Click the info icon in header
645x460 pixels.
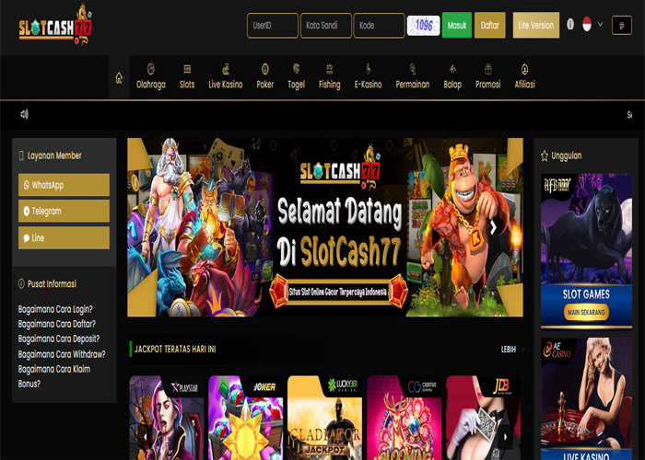click(x=570, y=24)
